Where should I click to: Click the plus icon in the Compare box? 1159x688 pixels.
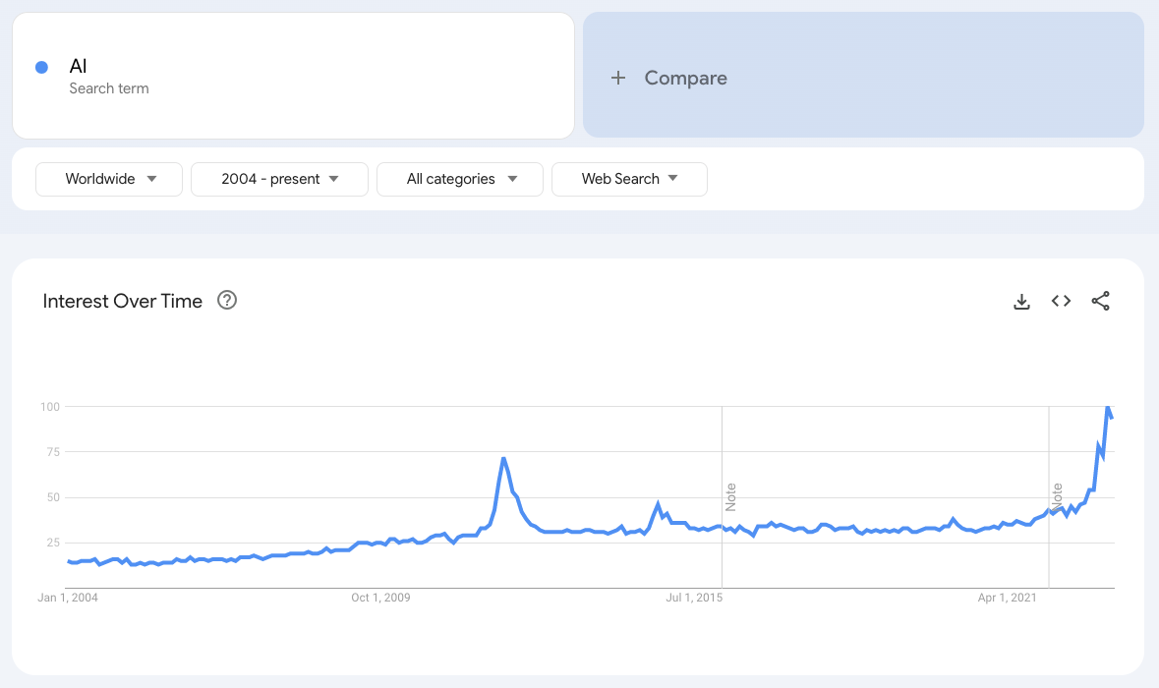(x=619, y=78)
